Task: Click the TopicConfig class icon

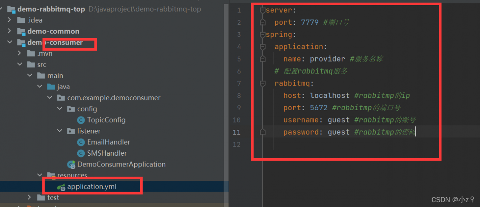Action: pyautogui.click(x=81, y=120)
